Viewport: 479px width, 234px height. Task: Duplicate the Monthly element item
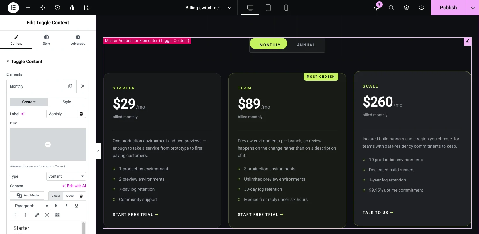(x=70, y=86)
